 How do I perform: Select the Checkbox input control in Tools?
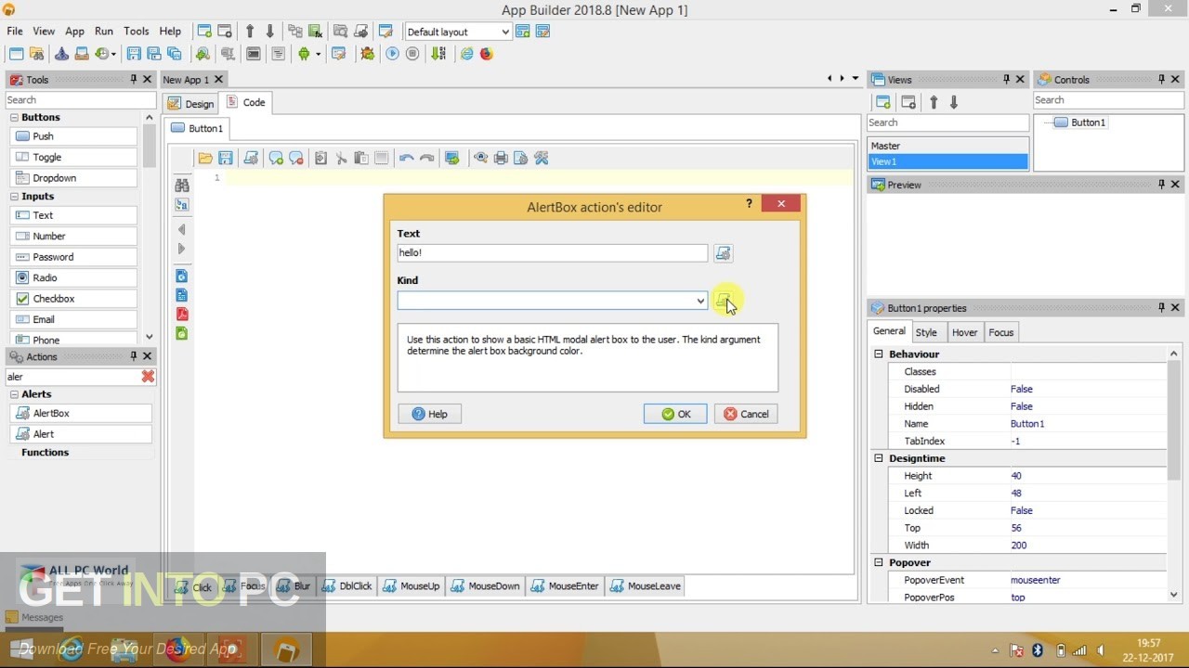click(x=74, y=299)
